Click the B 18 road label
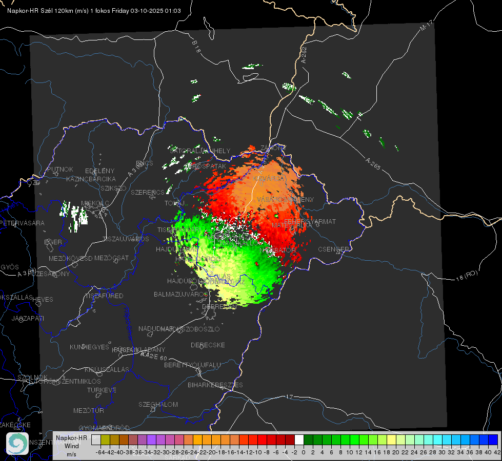 [196, 47]
